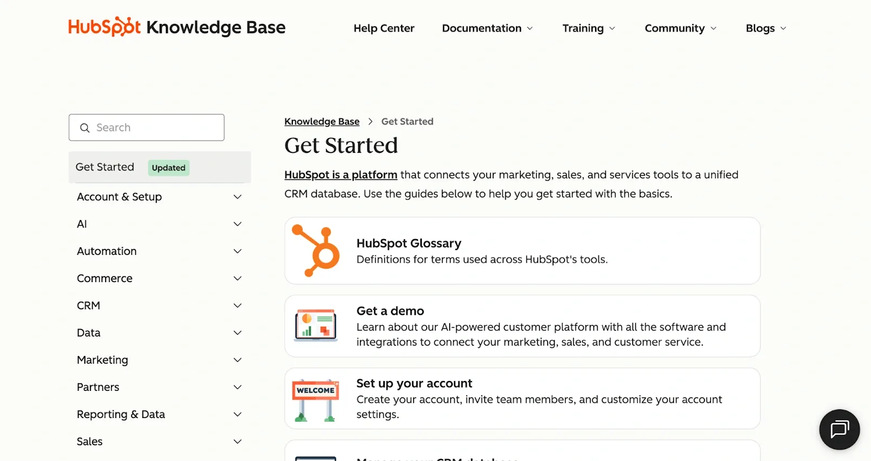Image resolution: width=871 pixels, height=461 pixels.
Task: Expand the Automation sidebar category
Action: 237,251
